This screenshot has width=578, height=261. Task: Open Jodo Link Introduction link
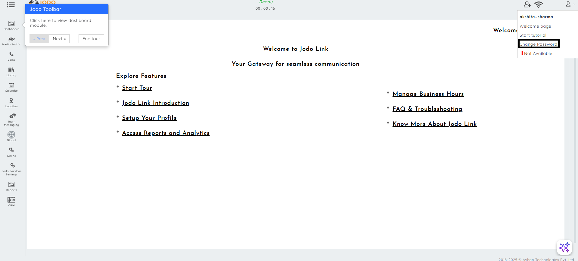click(x=156, y=103)
